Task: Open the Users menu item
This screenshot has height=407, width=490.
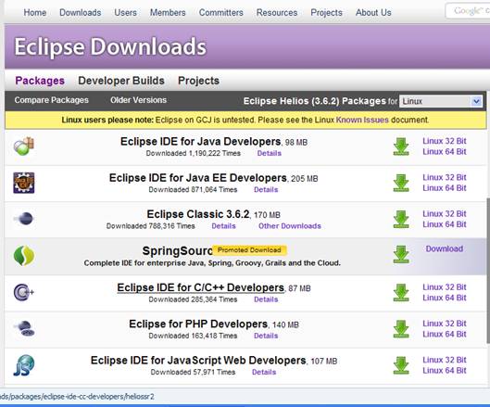Action: coord(125,12)
